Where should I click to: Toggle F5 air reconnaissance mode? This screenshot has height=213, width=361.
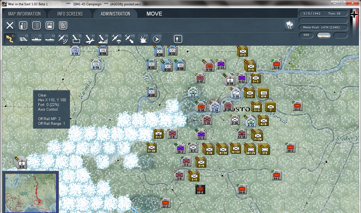click(63, 39)
